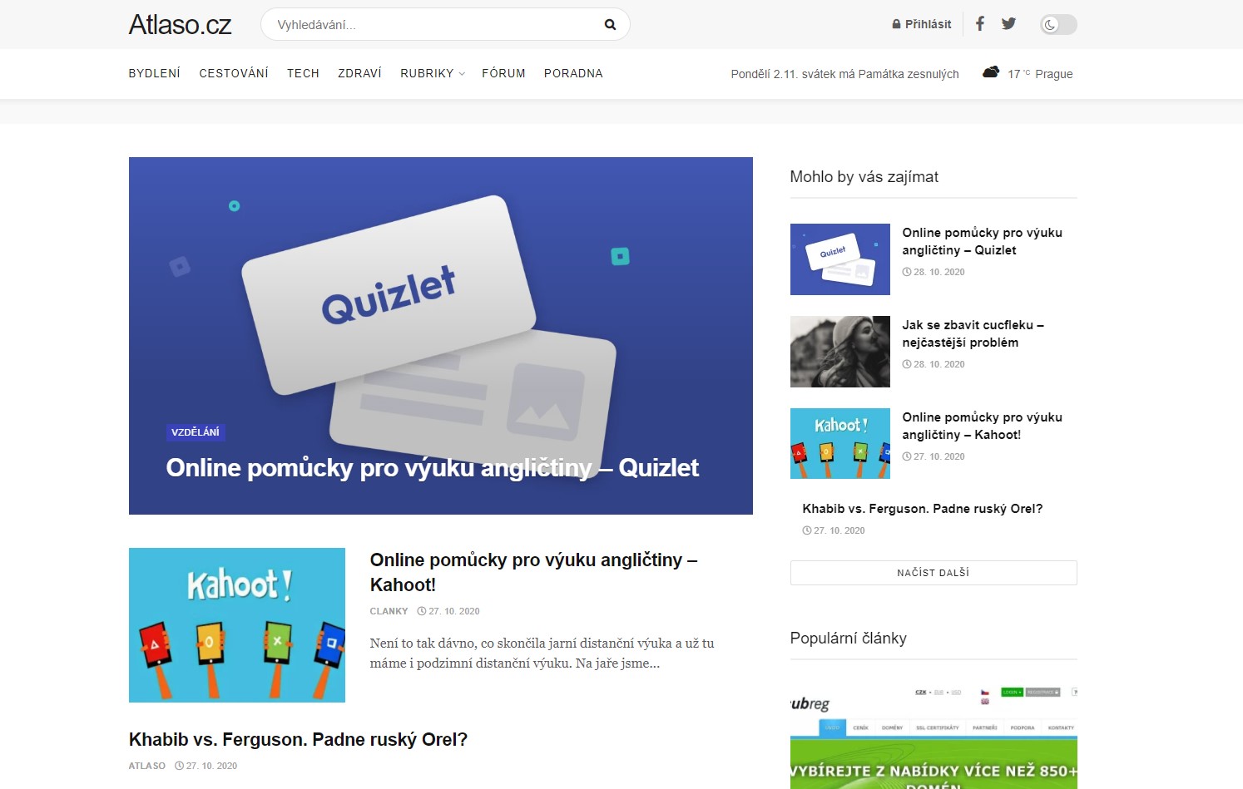
Task: Open main list Kahoot! article title
Action: pos(533,572)
